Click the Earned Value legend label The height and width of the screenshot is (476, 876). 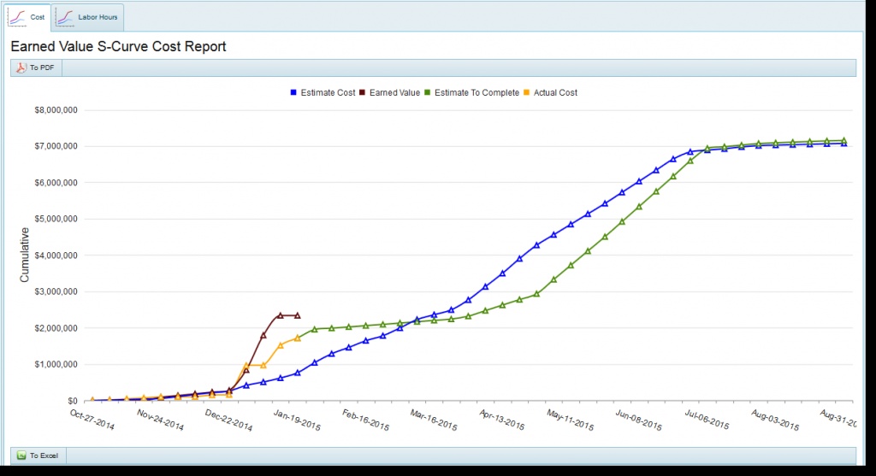(x=394, y=92)
